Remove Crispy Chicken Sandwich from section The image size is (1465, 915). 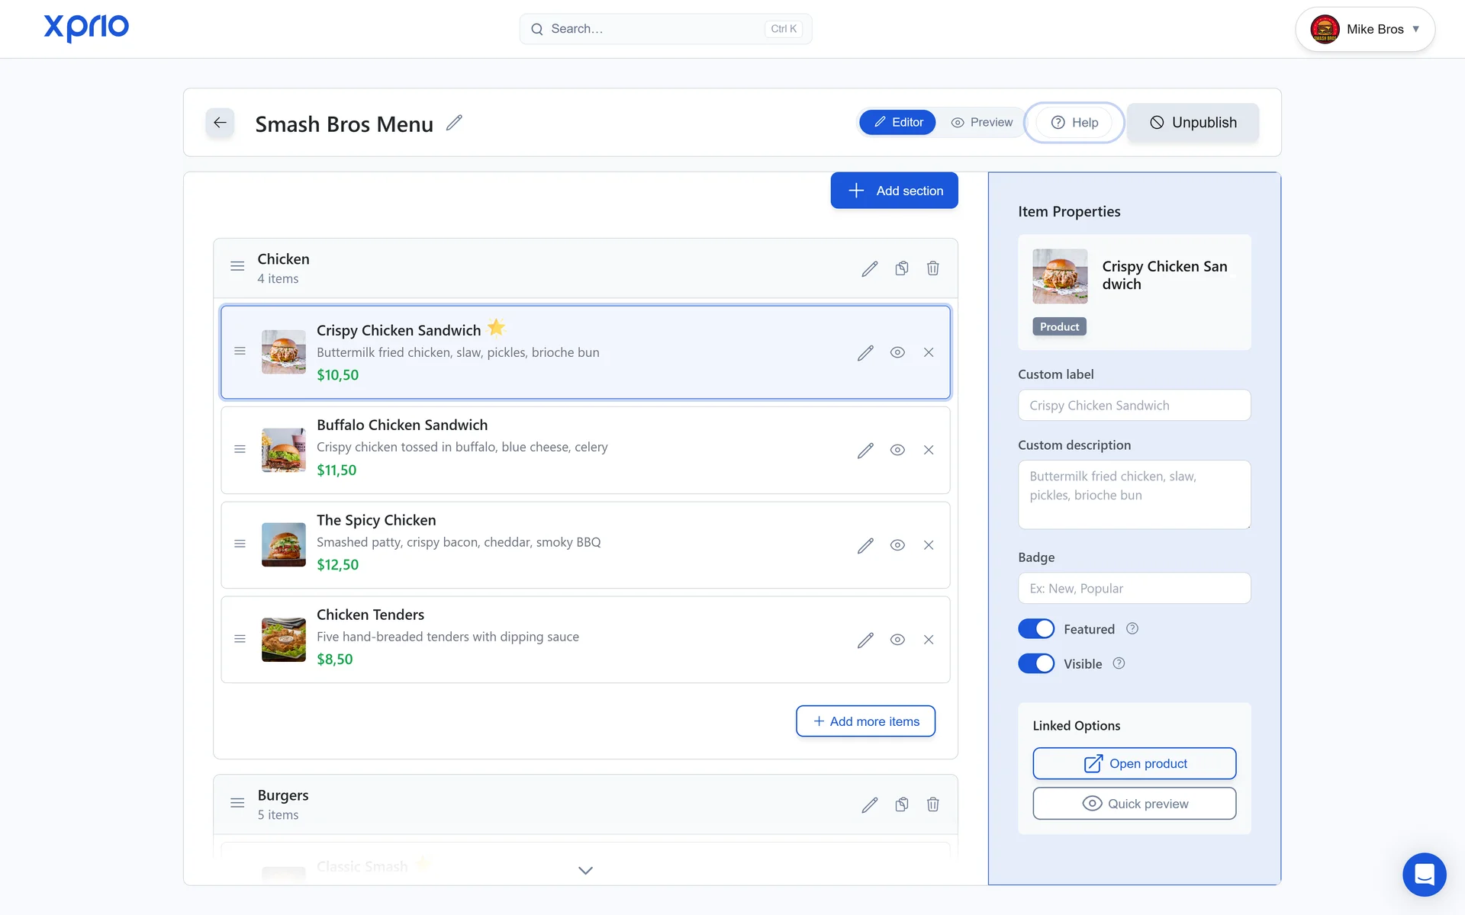929,352
